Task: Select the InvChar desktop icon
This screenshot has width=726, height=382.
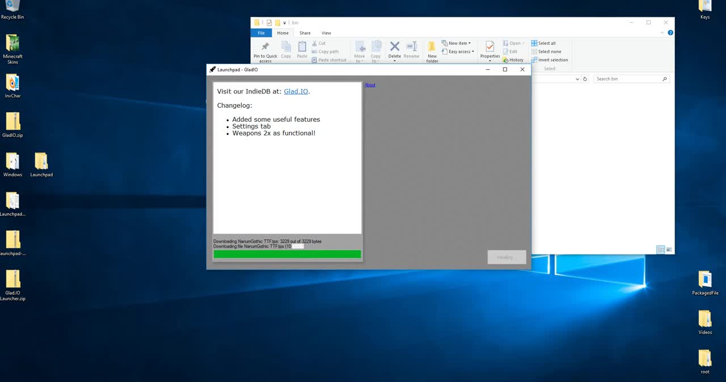Action: point(12,86)
